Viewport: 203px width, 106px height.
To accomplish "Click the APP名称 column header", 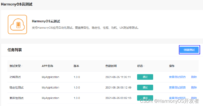I will tap(47, 66).
